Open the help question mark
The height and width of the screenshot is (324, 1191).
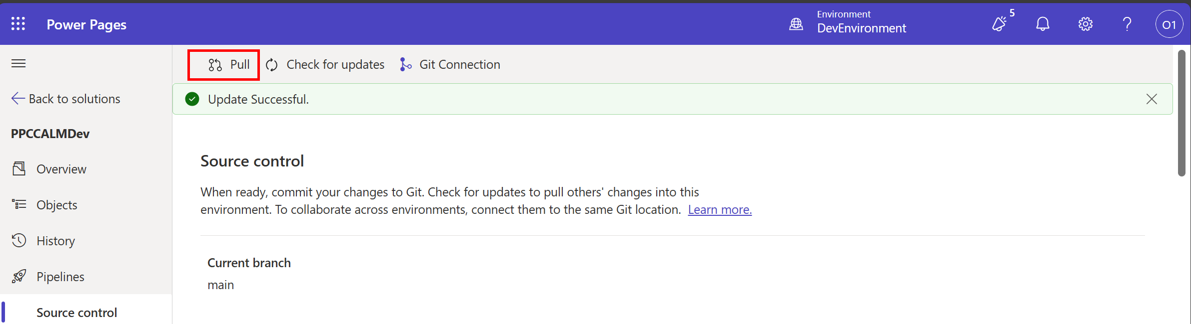coord(1127,24)
